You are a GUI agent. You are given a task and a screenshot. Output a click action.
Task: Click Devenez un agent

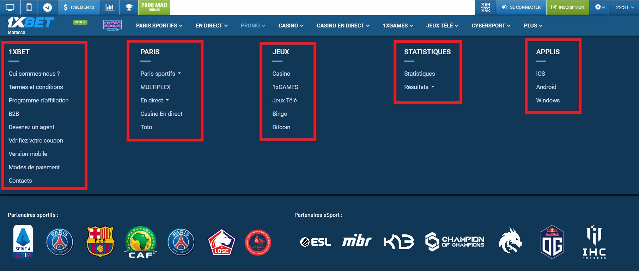coord(31,127)
